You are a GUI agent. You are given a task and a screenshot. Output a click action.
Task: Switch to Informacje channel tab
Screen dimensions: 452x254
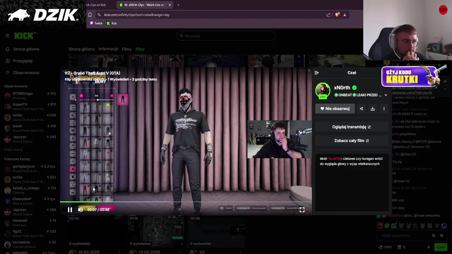point(108,49)
